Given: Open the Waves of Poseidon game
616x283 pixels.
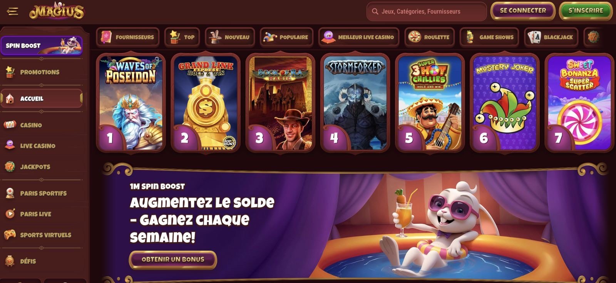Looking at the screenshot, I should [x=131, y=103].
